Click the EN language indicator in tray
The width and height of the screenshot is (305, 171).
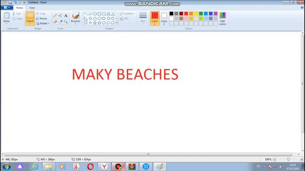pyautogui.click(x=258, y=166)
